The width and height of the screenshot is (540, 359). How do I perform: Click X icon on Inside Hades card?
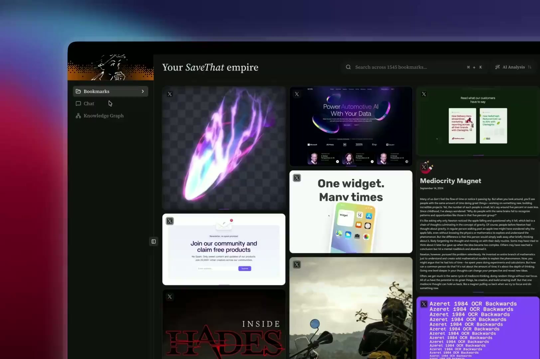coord(170,297)
